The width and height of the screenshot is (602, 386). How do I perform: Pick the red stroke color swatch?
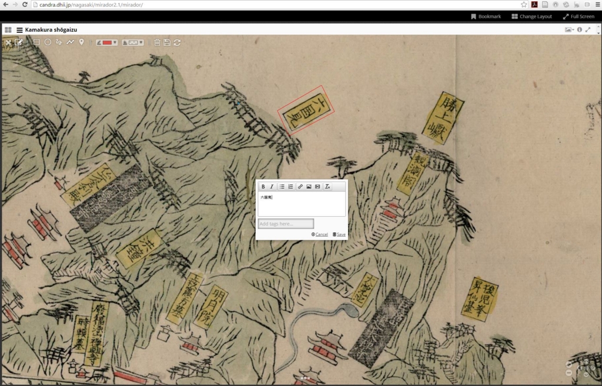107,42
